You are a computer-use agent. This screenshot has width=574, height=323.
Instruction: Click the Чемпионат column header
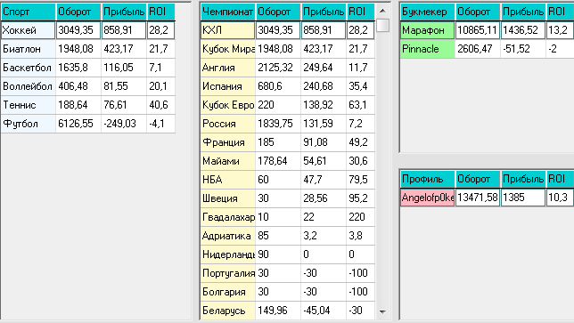227,12
